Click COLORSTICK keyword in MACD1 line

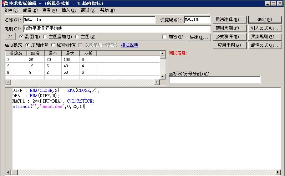[81, 101]
